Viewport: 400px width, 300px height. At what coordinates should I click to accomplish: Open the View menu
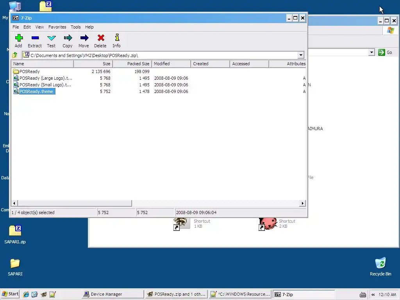[39, 27]
